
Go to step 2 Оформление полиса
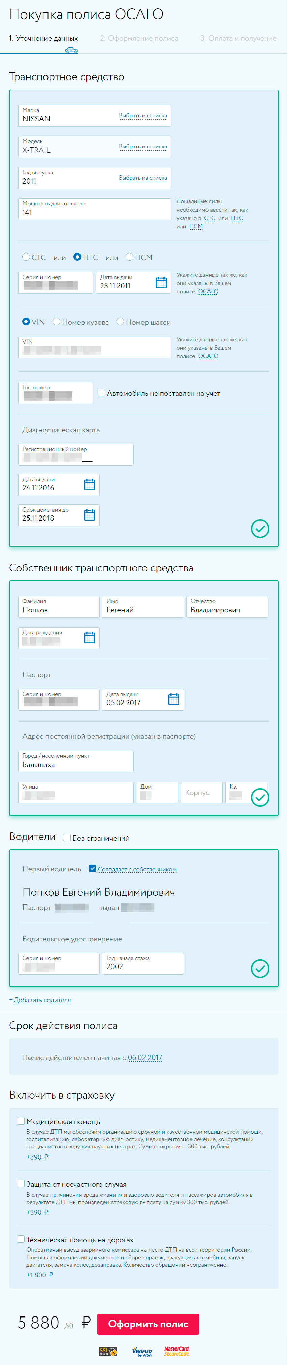pos(139,39)
